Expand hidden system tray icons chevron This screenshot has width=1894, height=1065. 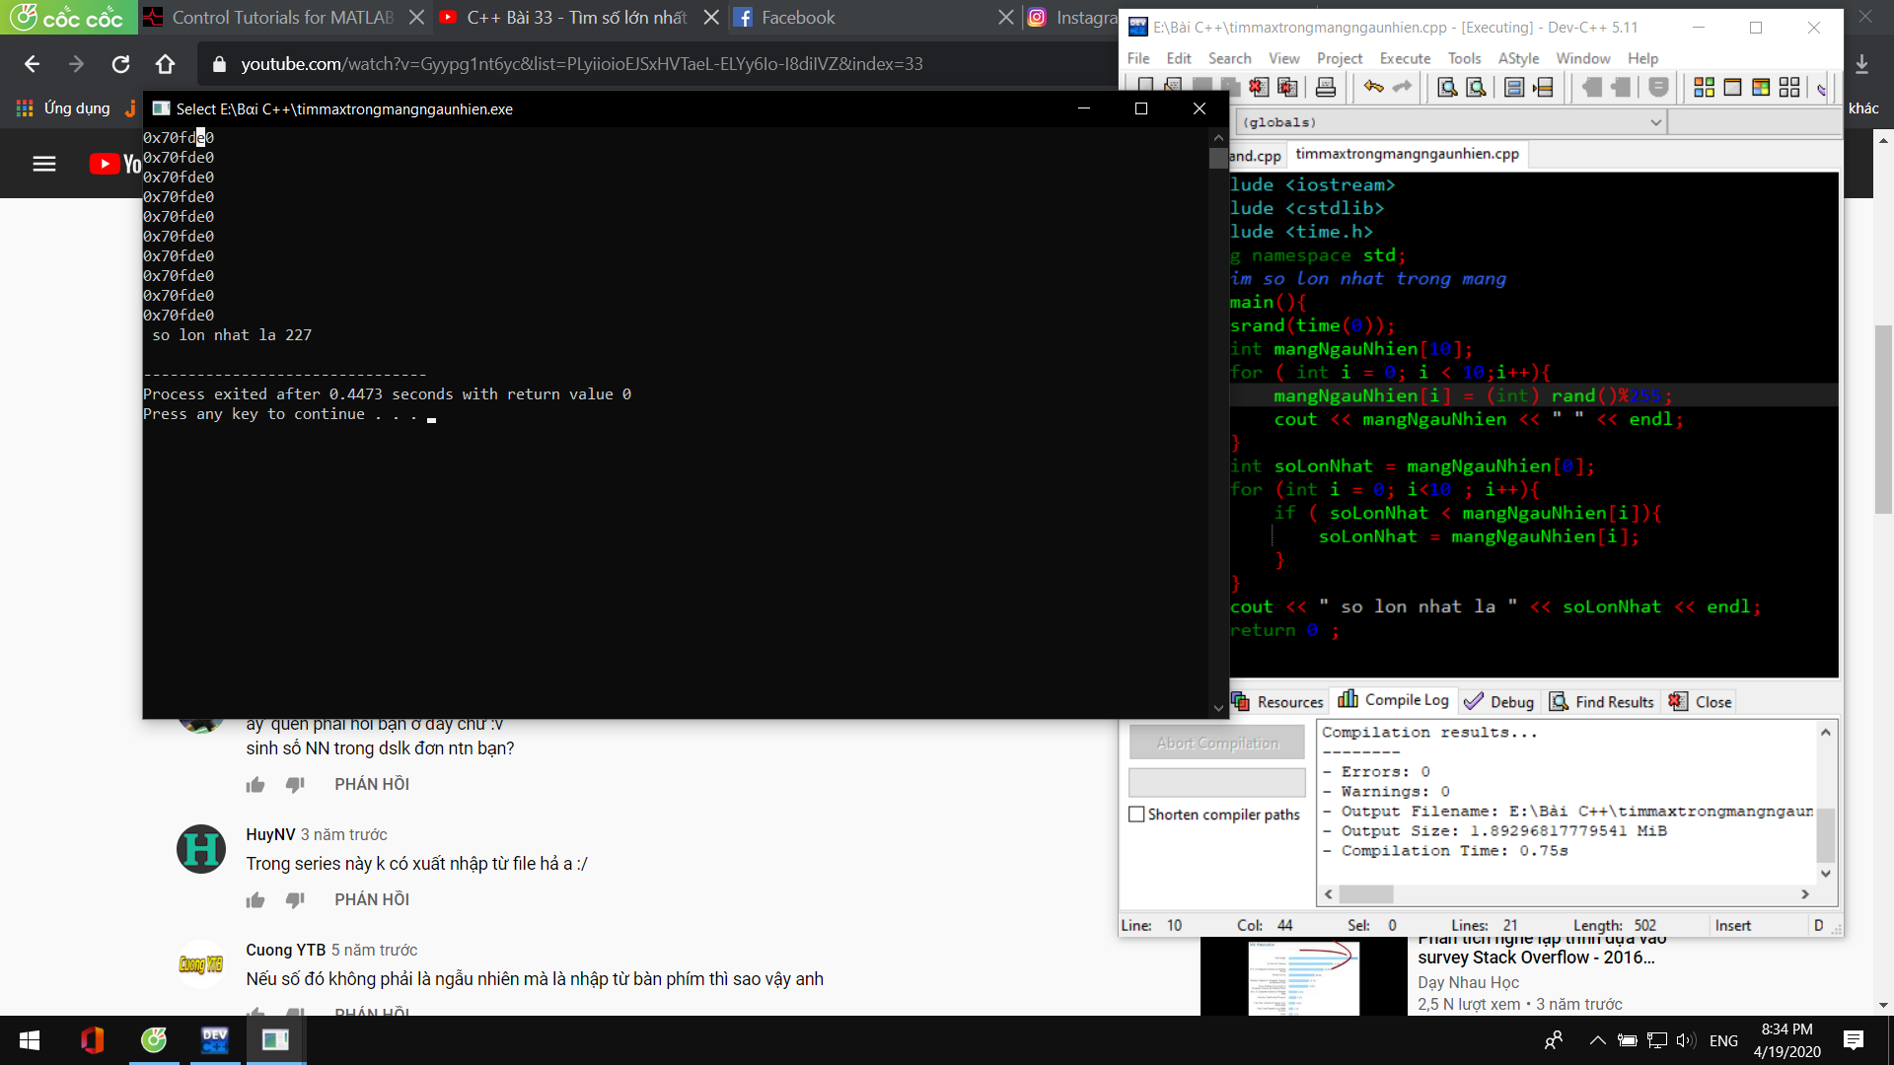click(x=1597, y=1040)
